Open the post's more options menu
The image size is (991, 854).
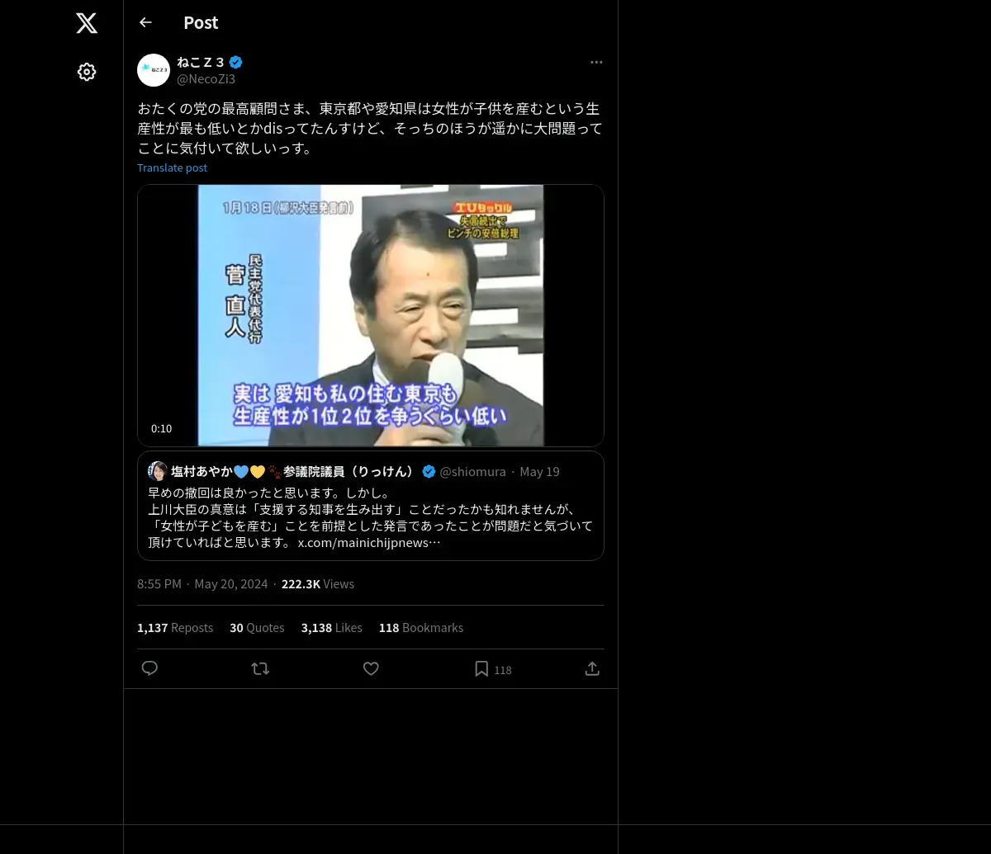tap(596, 62)
